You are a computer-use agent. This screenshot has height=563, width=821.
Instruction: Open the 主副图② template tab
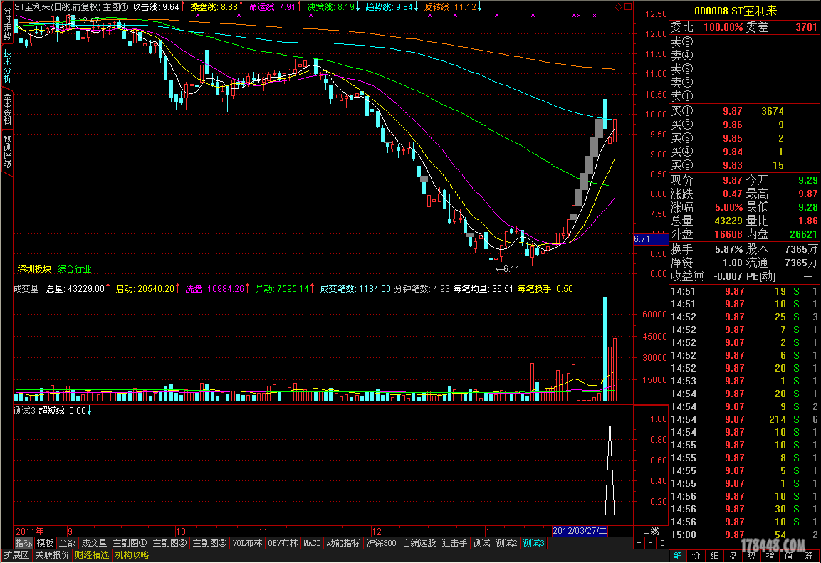pos(169,543)
